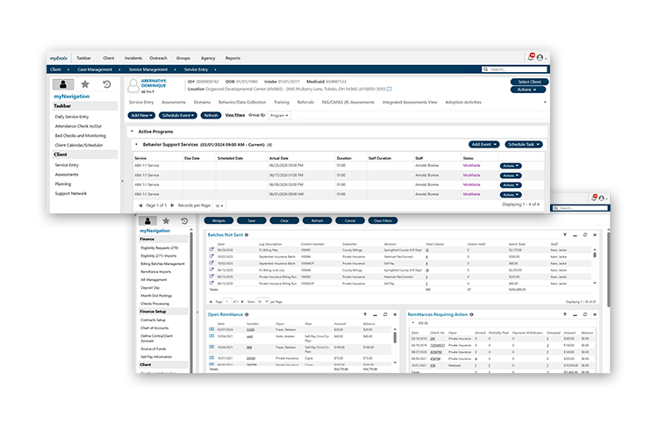
Task: Click Widgets button in Finance window
Action: pyautogui.click(x=218, y=220)
